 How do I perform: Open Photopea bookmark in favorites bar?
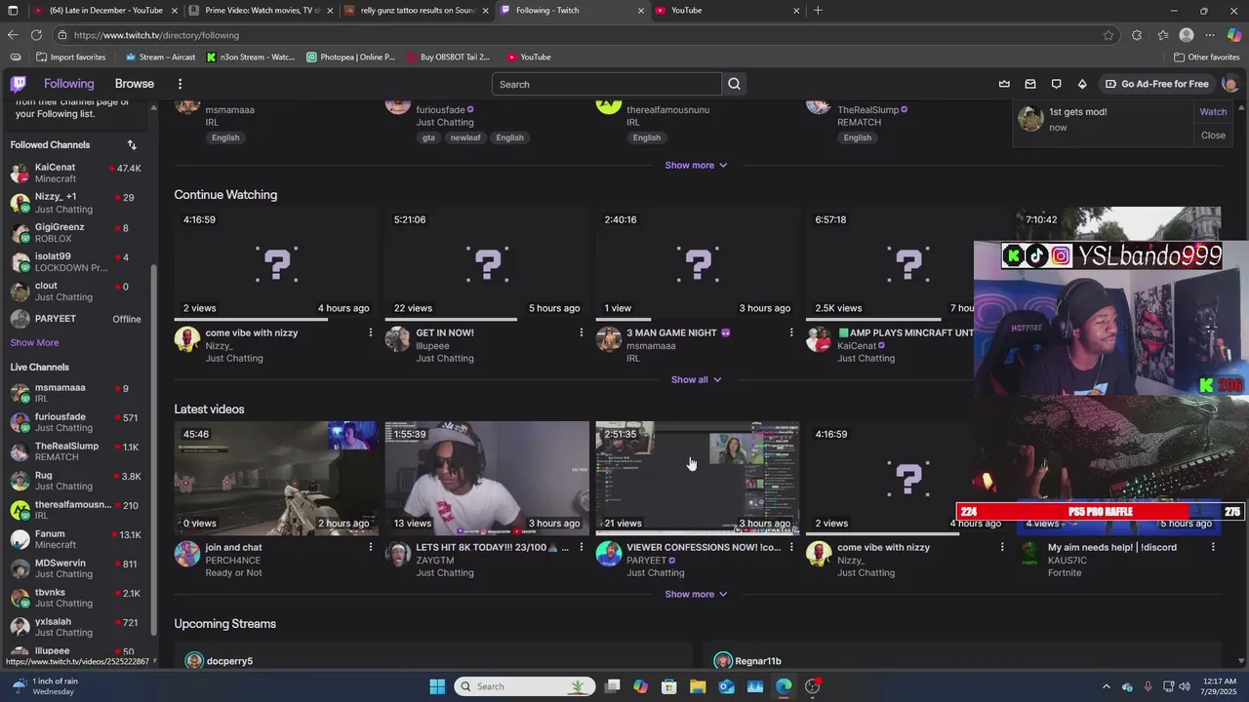coord(350,57)
